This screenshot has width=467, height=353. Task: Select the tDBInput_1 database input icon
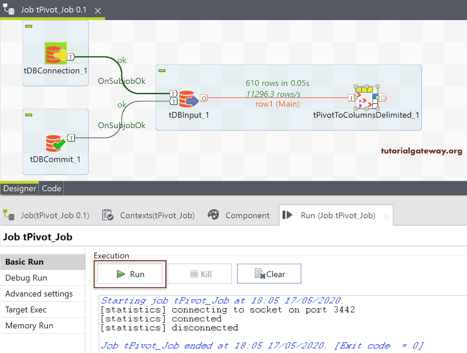[x=189, y=97]
